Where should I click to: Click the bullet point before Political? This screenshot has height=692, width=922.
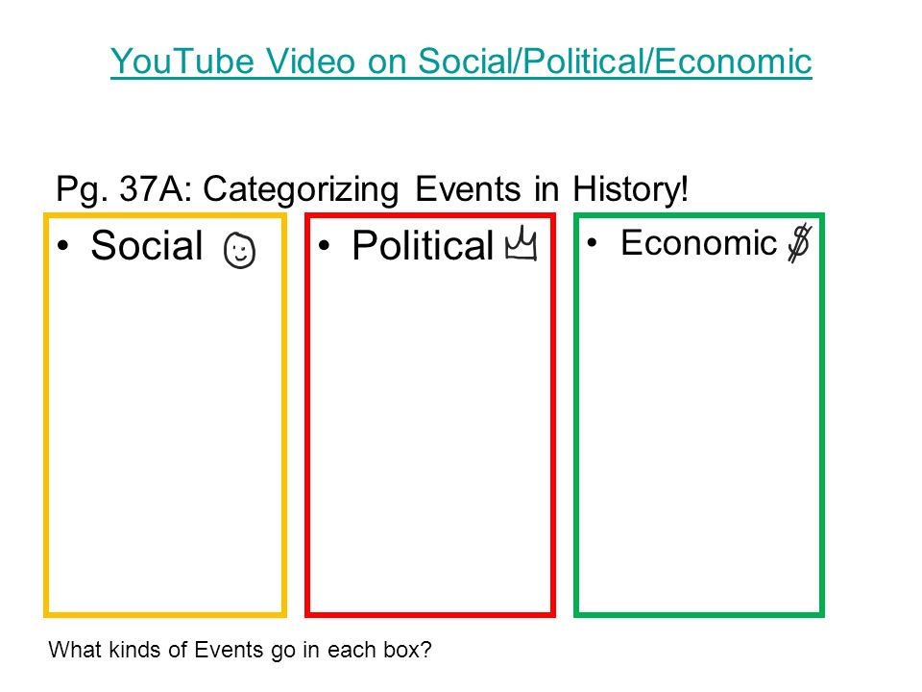click(x=324, y=245)
